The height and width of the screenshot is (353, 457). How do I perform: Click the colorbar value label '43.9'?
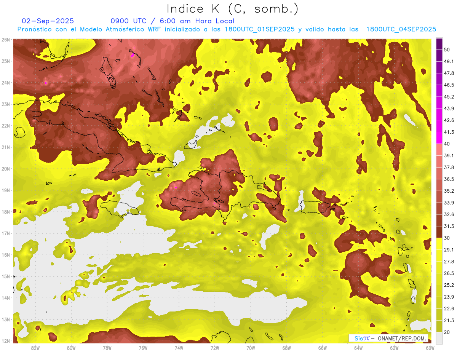[449, 109]
